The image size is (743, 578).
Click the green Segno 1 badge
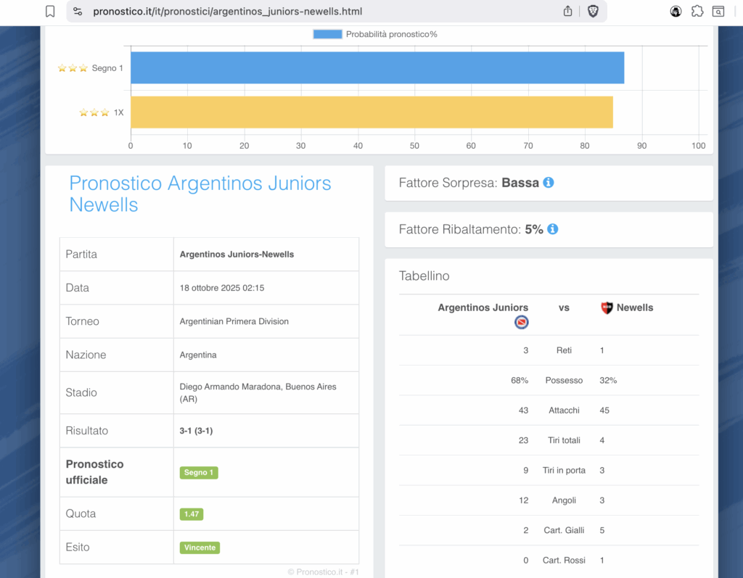[199, 472]
